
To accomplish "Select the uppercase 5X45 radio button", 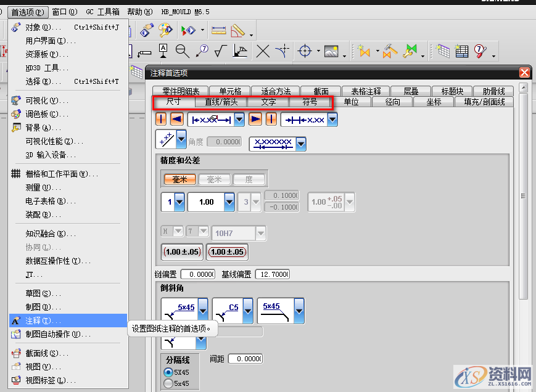I will (x=168, y=372).
